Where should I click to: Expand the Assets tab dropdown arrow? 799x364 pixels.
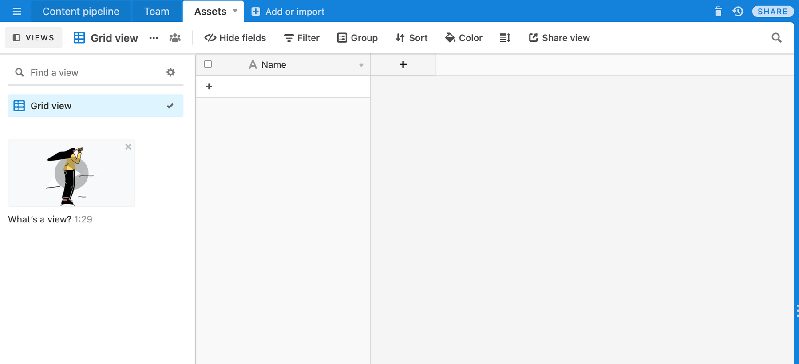pyautogui.click(x=235, y=11)
